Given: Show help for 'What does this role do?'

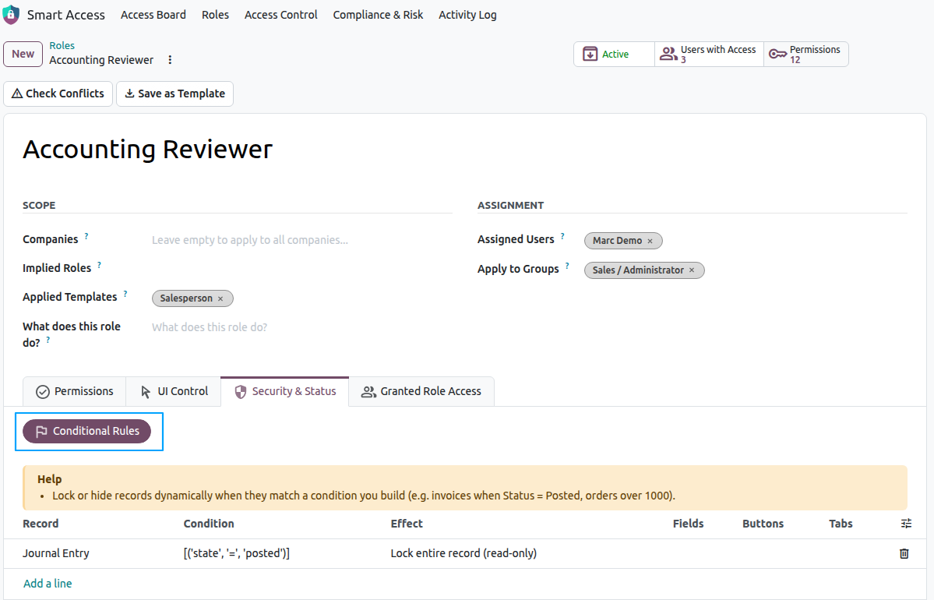Looking at the screenshot, I should (48, 340).
